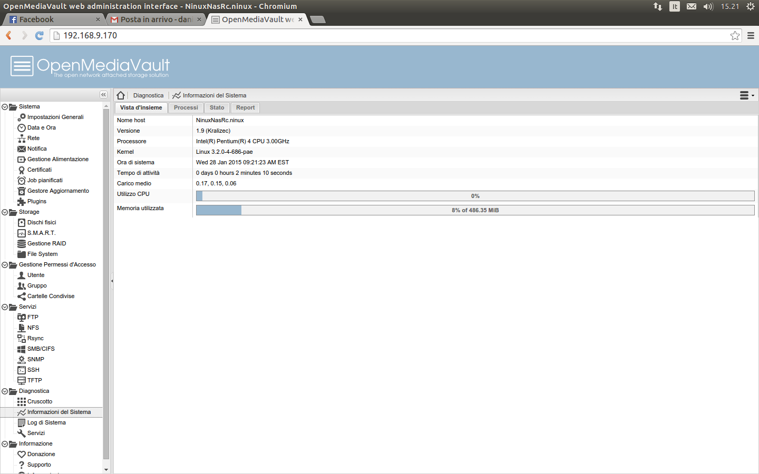Open the Rsync service icon
759x474 pixels.
point(22,338)
